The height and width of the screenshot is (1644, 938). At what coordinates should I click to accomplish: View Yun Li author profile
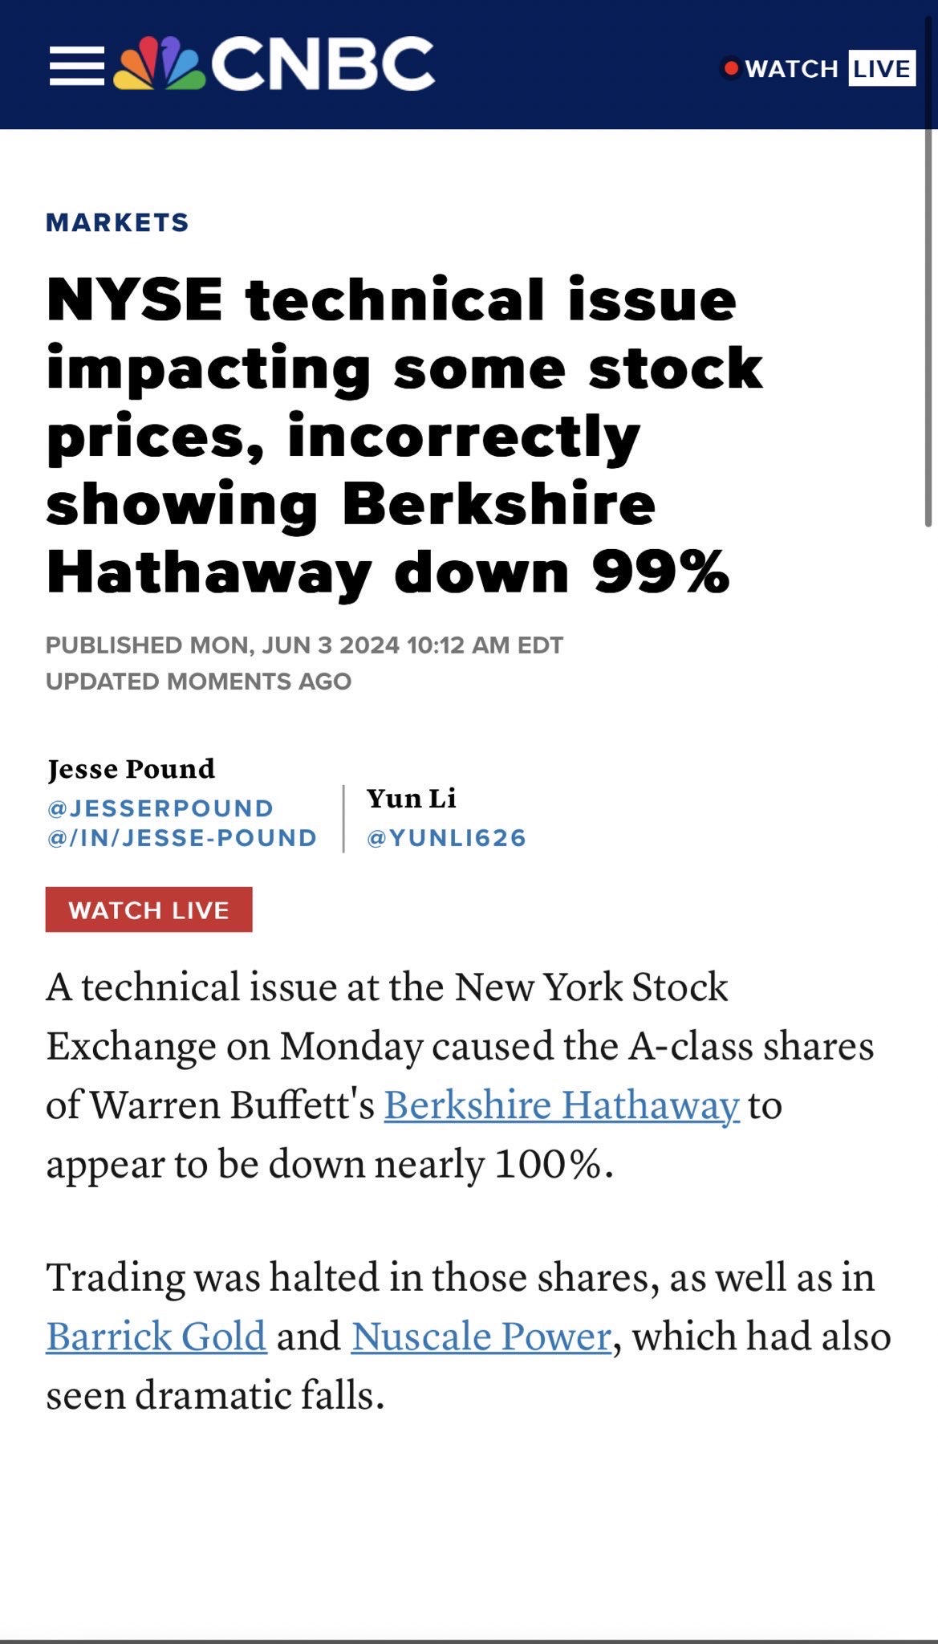coord(411,798)
